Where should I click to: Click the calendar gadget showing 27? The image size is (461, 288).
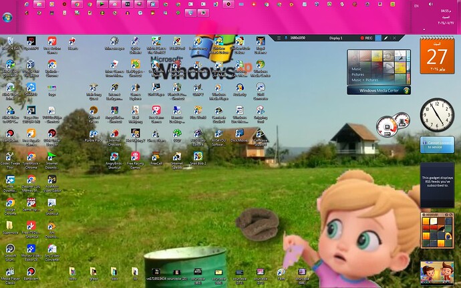coord(437,55)
